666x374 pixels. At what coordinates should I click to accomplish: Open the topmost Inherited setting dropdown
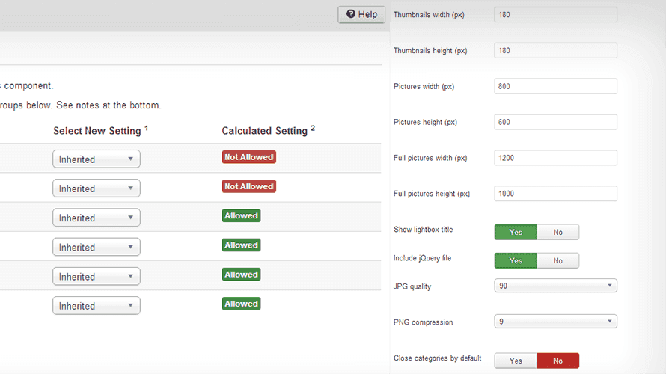click(x=96, y=159)
